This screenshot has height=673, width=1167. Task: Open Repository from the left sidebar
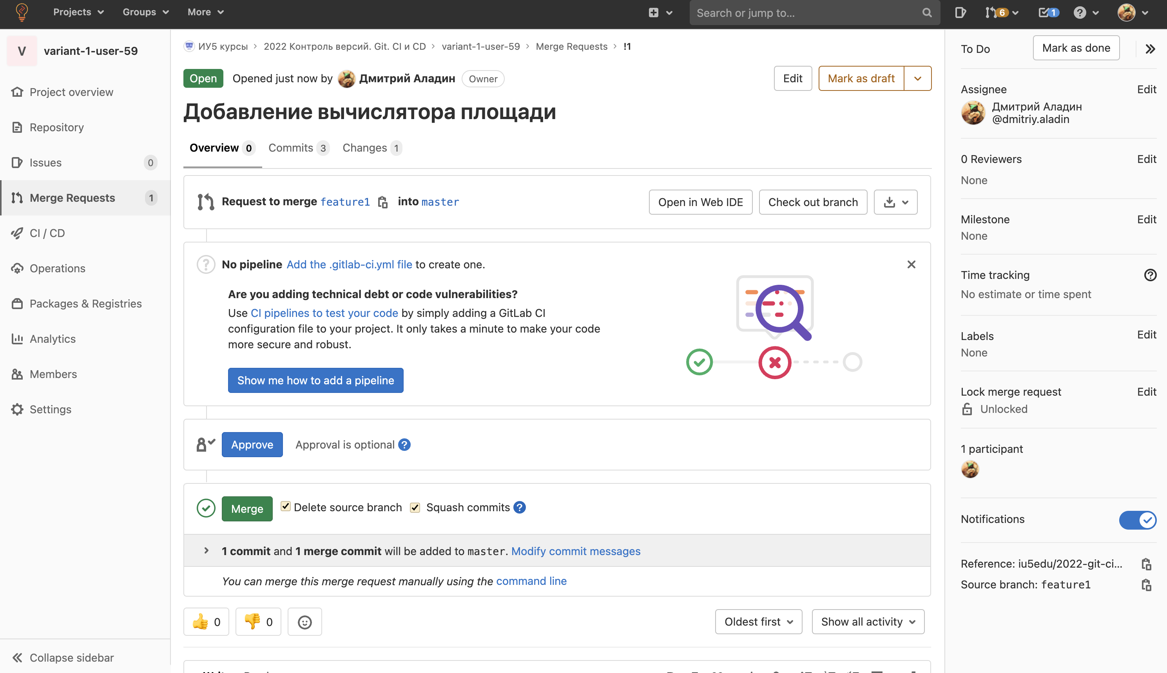(56, 127)
